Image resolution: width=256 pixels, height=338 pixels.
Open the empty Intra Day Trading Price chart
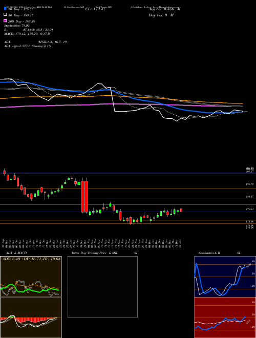coord(102,287)
